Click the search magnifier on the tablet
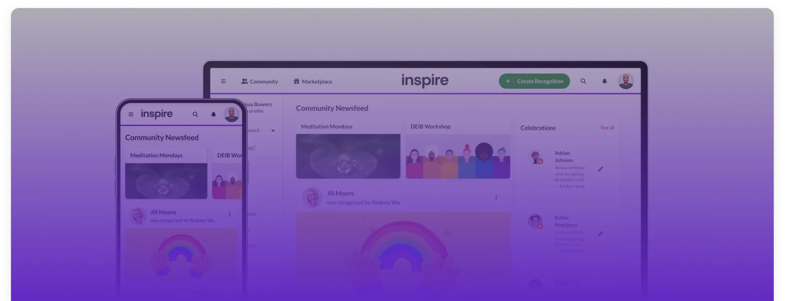The width and height of the screenshot is (785, 301). pyautogui.click(x=583, y=81)
